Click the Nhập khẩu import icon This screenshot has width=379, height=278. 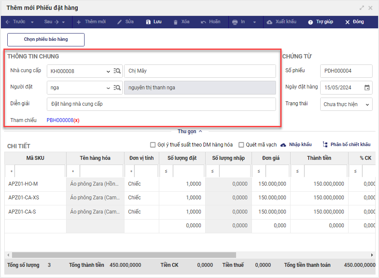[x=283, y=145]
